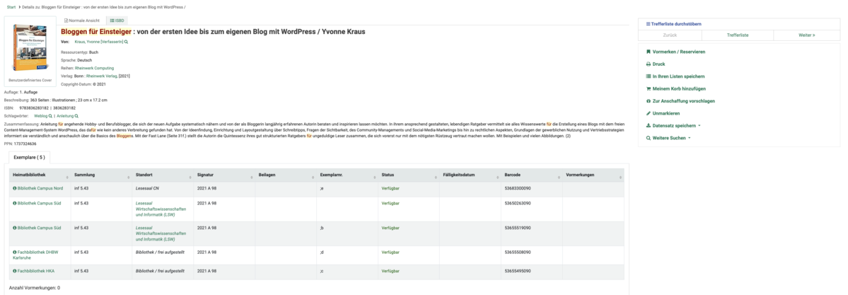Click the ISBN value 9783836283182
This screenshot has width=848, height=295.
coord(33,108)
